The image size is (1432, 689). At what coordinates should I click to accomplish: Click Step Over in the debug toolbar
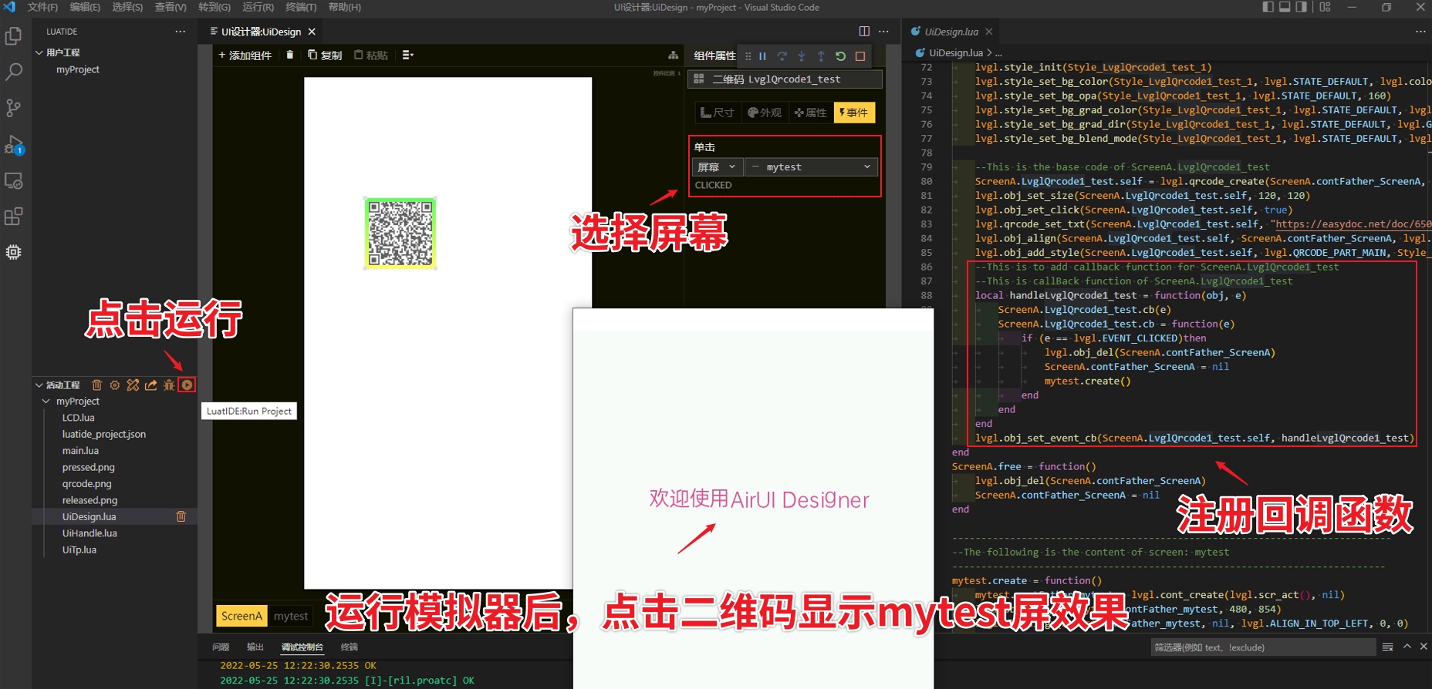[782, 56]
